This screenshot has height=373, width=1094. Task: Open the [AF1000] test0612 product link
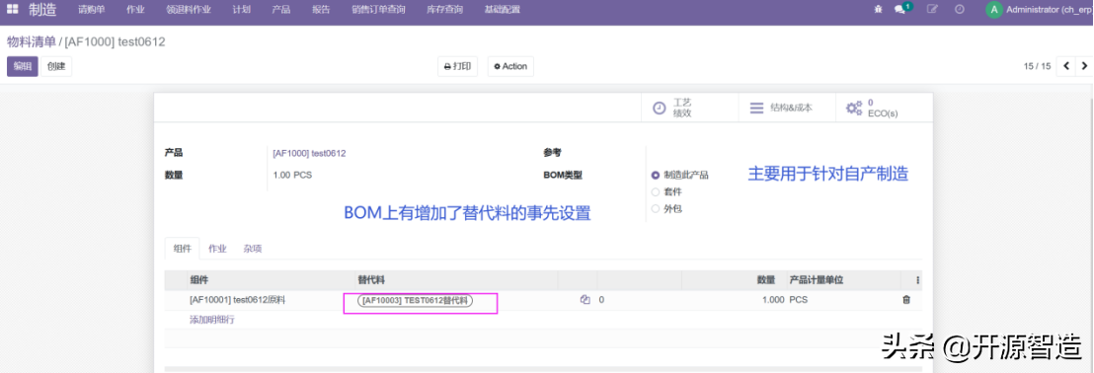[x=310, y=153]
